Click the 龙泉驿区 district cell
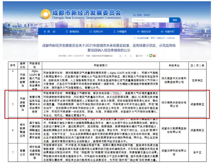The width and height of the screenshot is (214, 163). tap(197, 80)
